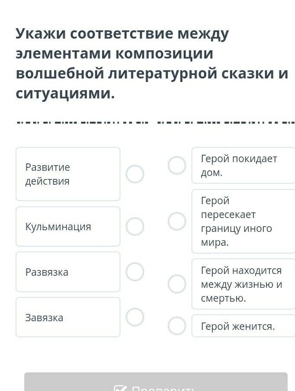Click the question heading "Укажи соответствие…"

click(152, 63)
